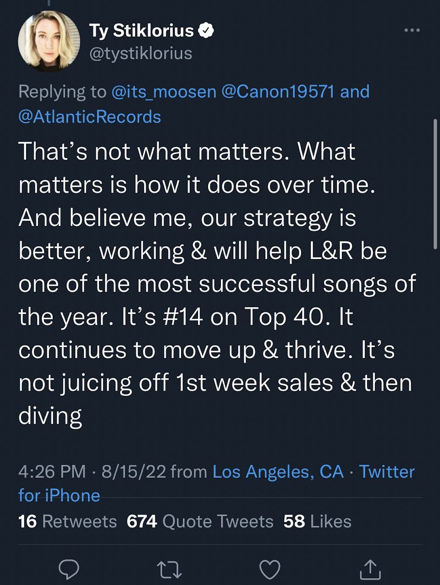This screenshot has height=585, width=440.
Task: Tap the reply speech bubble icon
Action: (69, 569)
